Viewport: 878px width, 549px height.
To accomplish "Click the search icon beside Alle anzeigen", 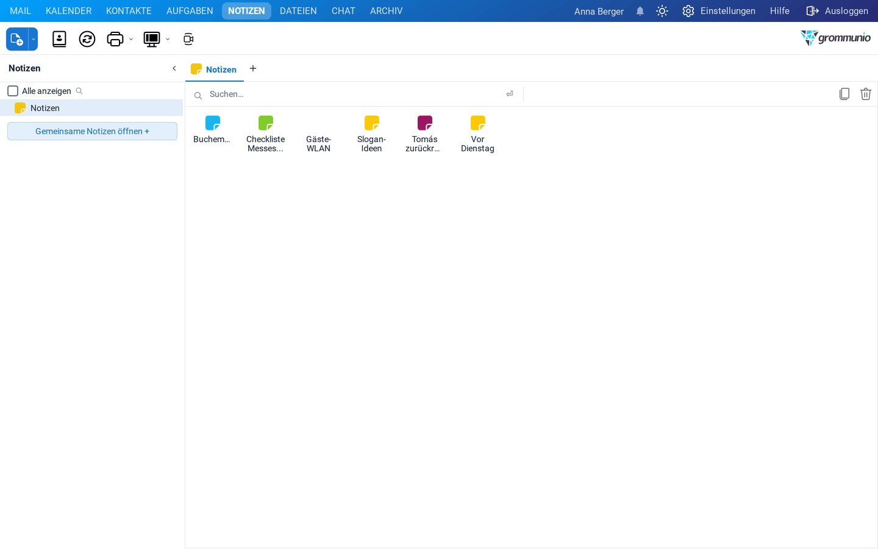I will coord(79,91).
